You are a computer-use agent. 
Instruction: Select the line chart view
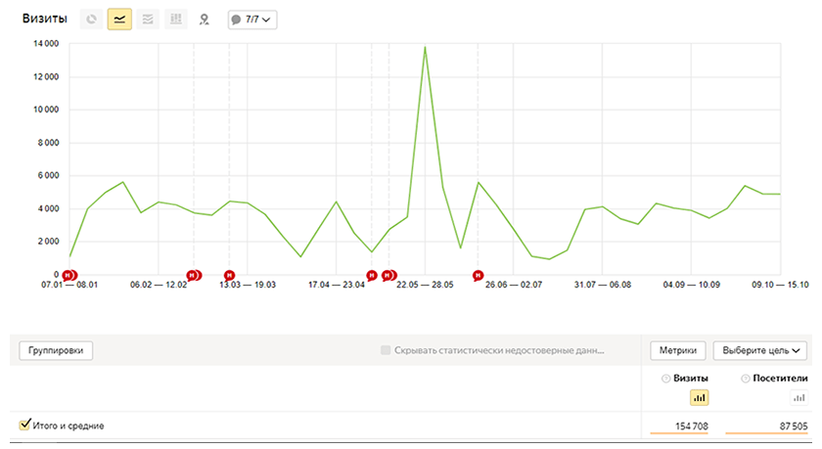(x=120, y=19)
